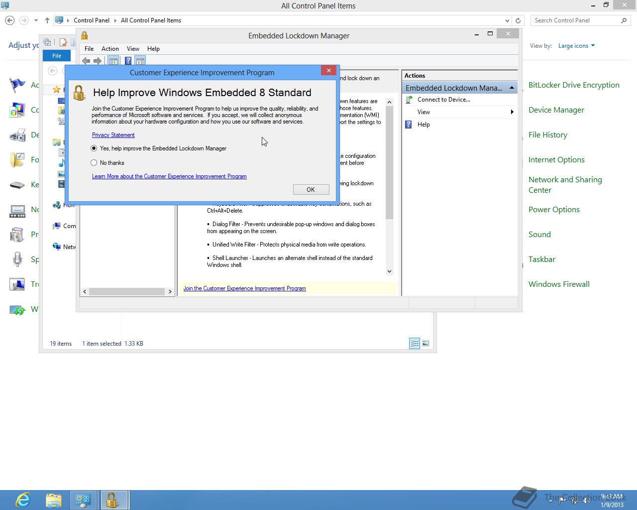Click Help in the Actions pane
This screenshot has width=637, height=510.
coord(424,125)
